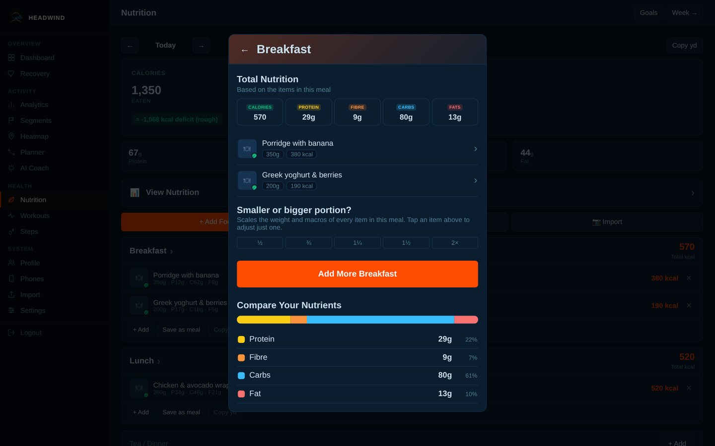Select the ½ portion option

click(x=260, y=243)
